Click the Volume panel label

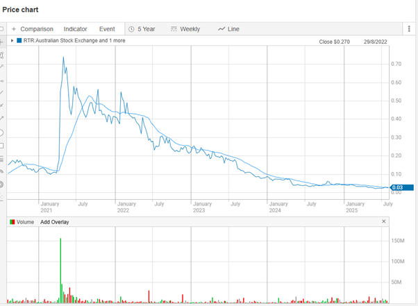pos(25,222)
